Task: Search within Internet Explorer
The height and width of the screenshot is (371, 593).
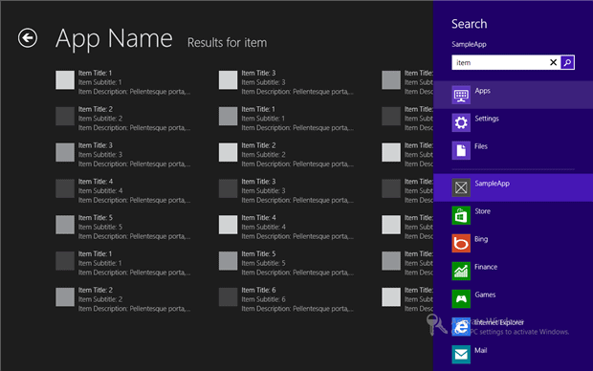Action: click(x=513, y=326)
